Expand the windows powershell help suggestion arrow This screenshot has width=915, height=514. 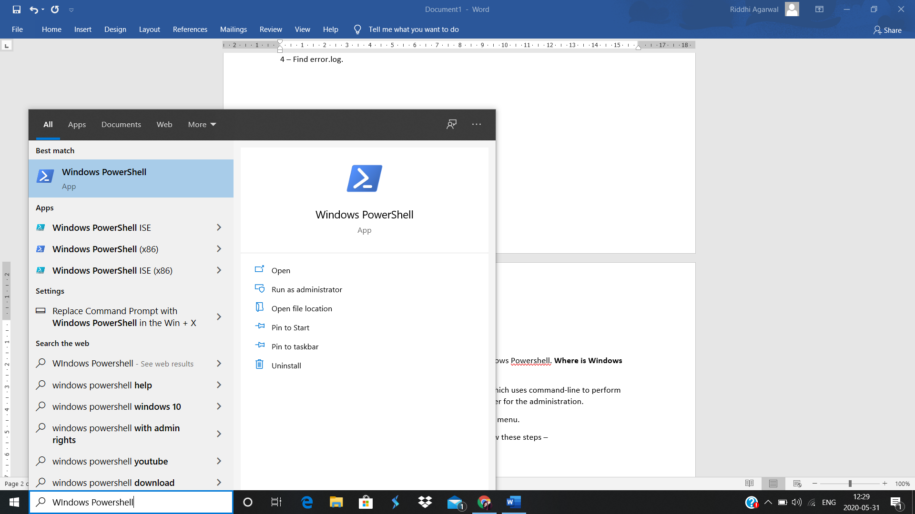tap(219, 385)
